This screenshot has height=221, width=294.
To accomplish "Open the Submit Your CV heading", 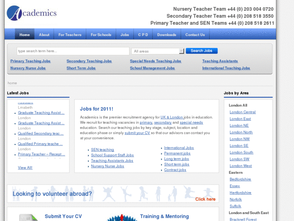I will pos(63,216).
